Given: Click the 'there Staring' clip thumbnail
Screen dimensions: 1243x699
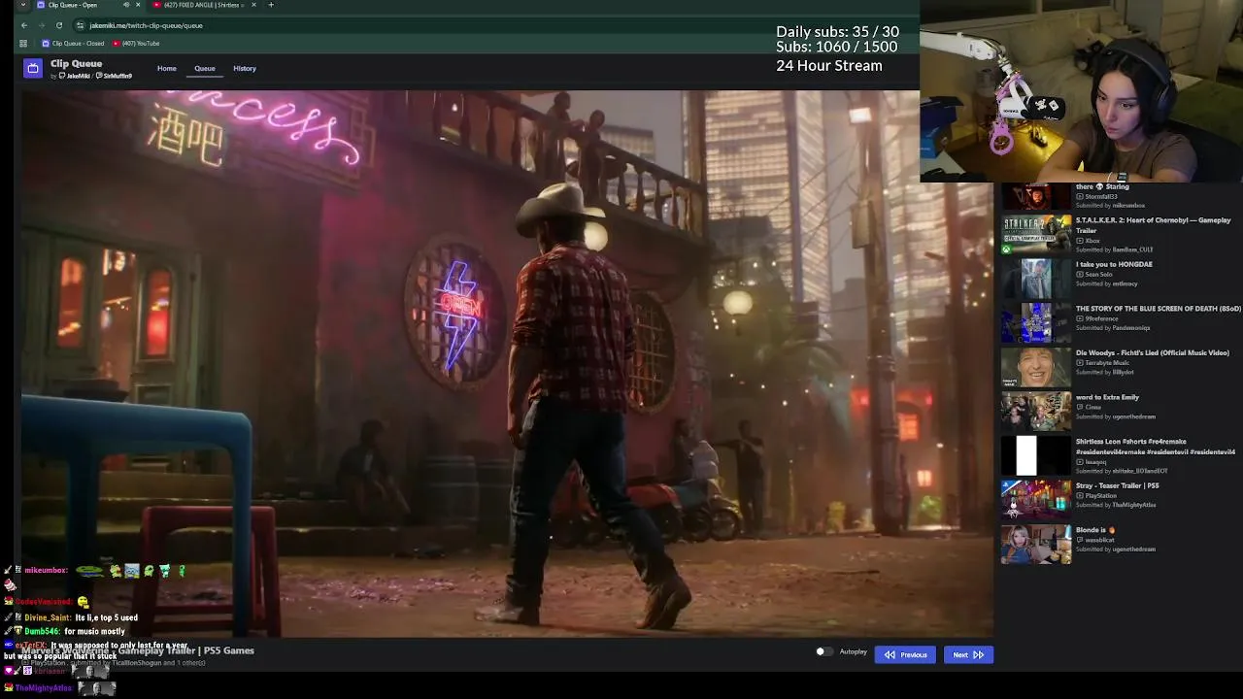Looking at the screenshot, I should click(x=1036, y=196).
